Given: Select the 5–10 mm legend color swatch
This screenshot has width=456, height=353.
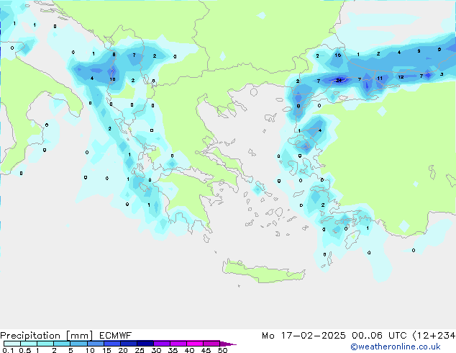Looking at the screenshot, I should [x=78, y=344].
